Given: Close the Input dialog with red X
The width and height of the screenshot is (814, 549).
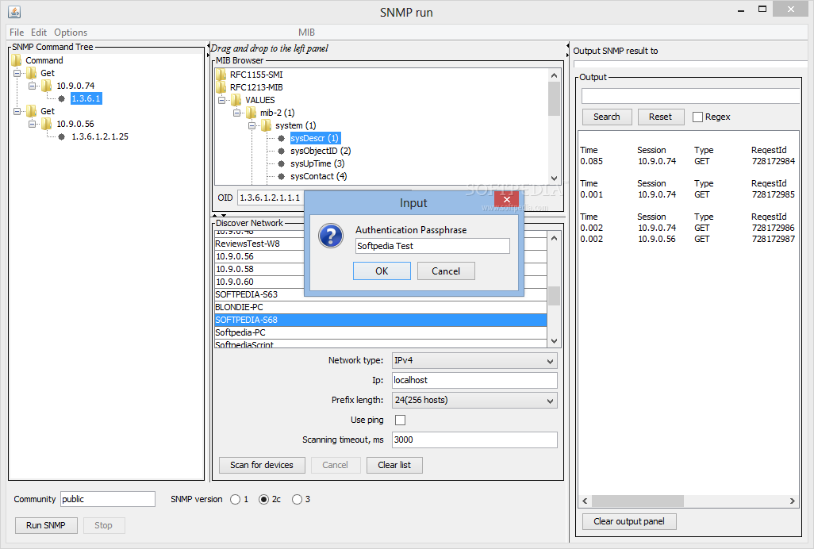Looking at the screenshot, I should [507, 199].
